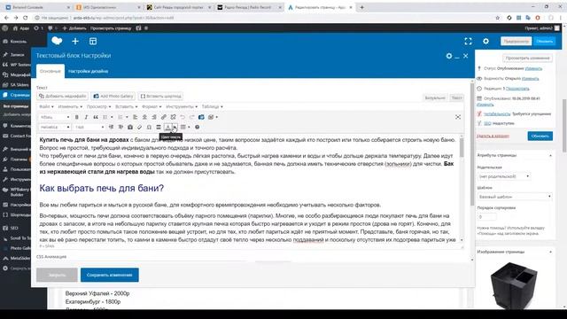Image resolution: width=567 pixels, height=319 pixels.
Task: Open text block settings gear
Action: (449, 56)
